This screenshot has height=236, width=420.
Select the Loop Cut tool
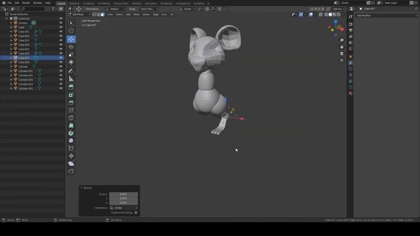click(x=71, y=110)
